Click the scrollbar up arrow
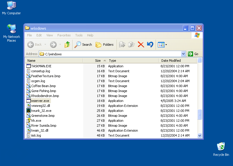The image size is (233, 166). pyautogui.click(x=200, y=60)
